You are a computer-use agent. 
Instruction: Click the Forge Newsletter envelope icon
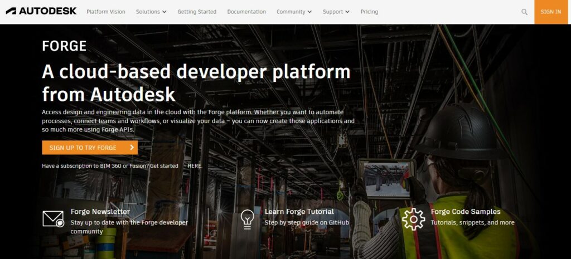point(53,219)
